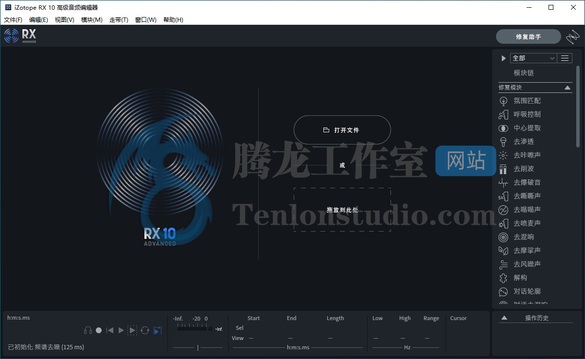585x359 pixels.
Task: Open the 视图(V) menu
Action: pyautogui.click(x=65, y=20)
